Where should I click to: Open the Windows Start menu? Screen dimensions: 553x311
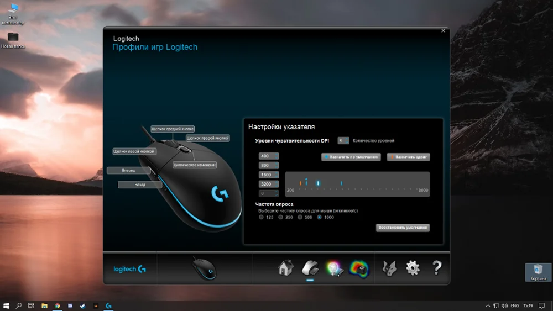(6, 305)
